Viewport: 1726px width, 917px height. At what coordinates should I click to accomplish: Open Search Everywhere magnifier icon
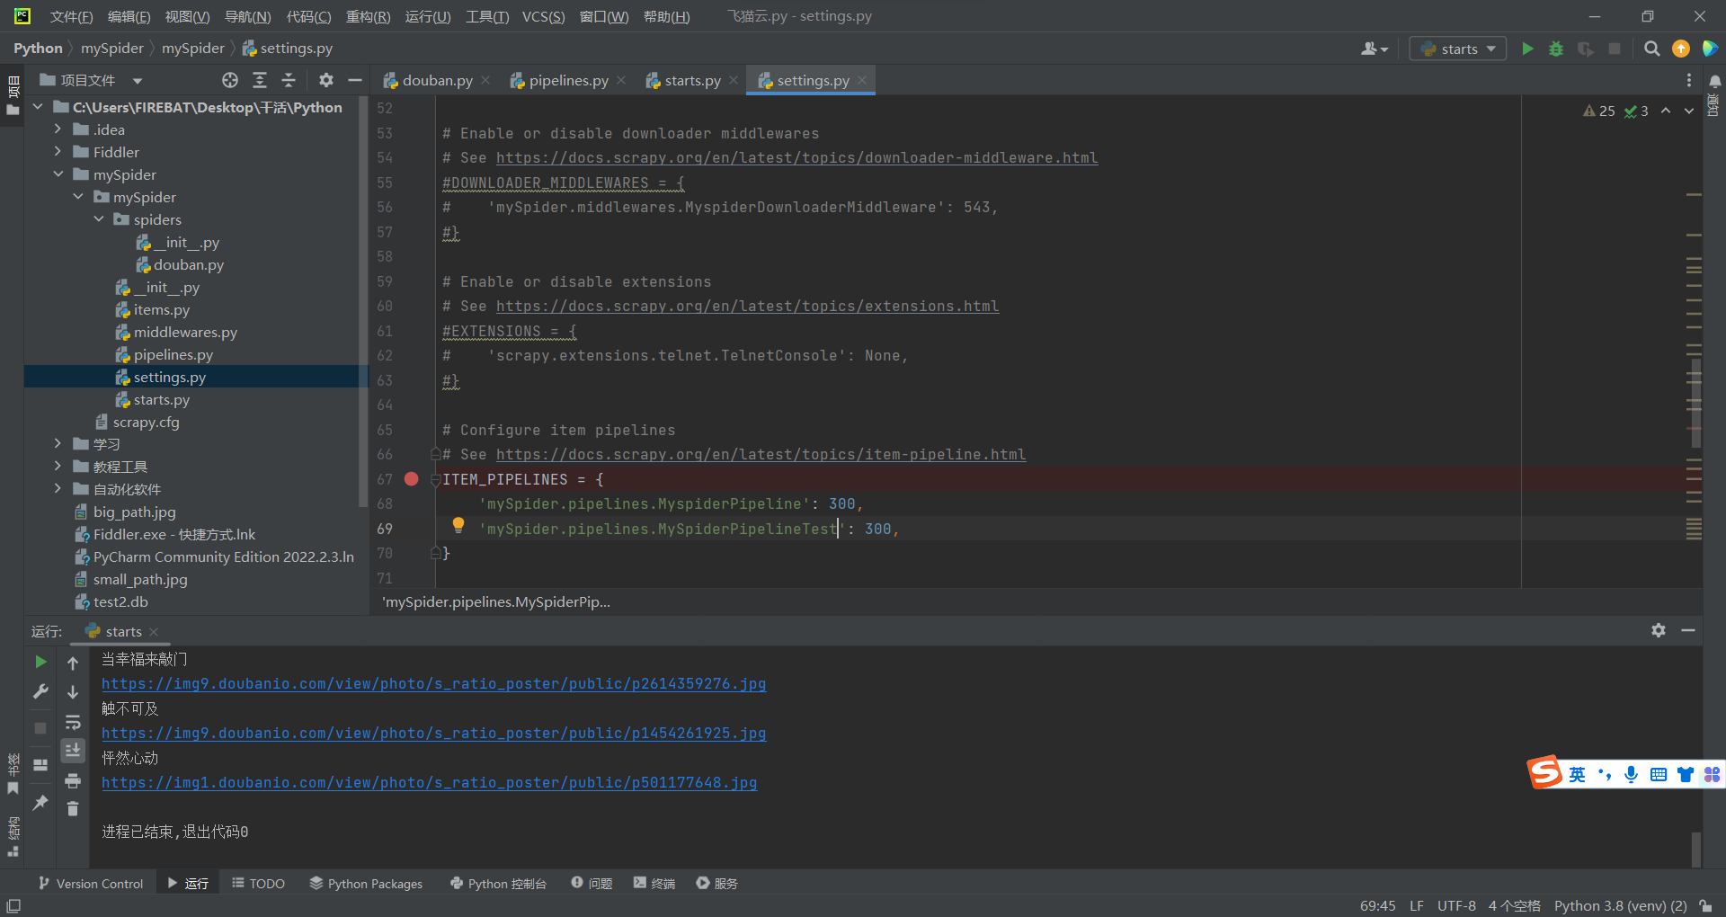click(x=1651, y=49)
